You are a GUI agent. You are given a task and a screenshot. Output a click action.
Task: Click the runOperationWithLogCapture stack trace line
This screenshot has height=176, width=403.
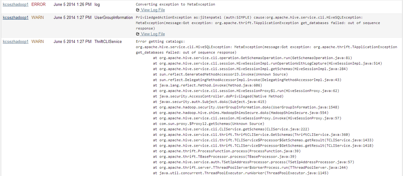click(268, 63)
